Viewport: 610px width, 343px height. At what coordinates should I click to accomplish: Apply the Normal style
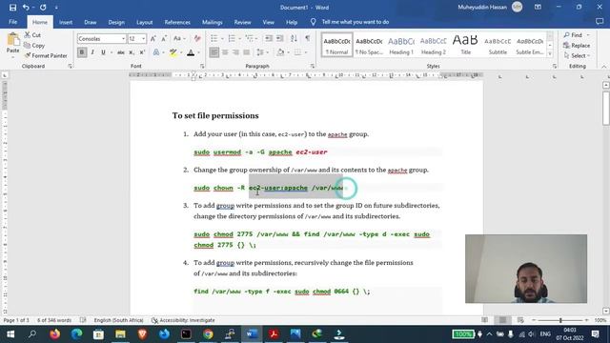click(x=336, y=45)
